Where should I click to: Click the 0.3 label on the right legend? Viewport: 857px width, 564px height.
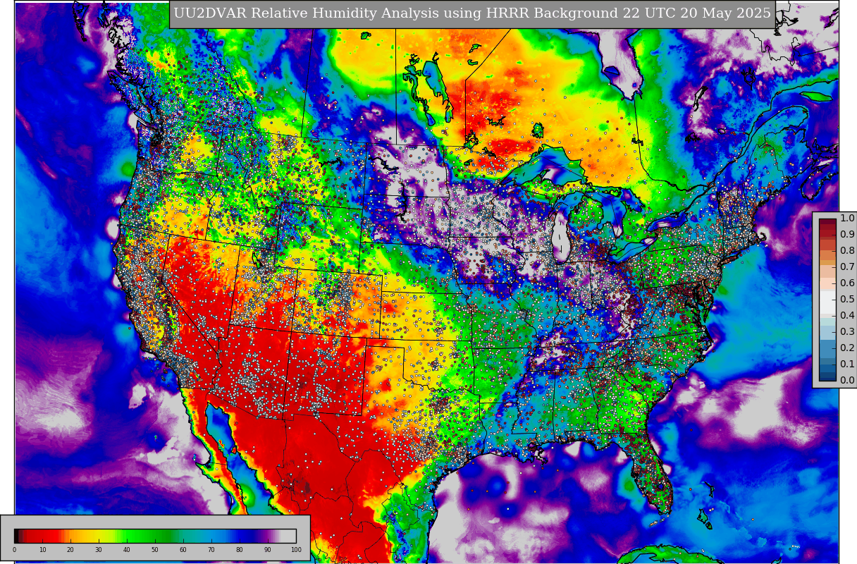click(x=847, y=332)
